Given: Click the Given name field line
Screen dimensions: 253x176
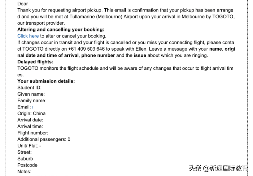Looking at the screenshot, I should pos(31,94).
